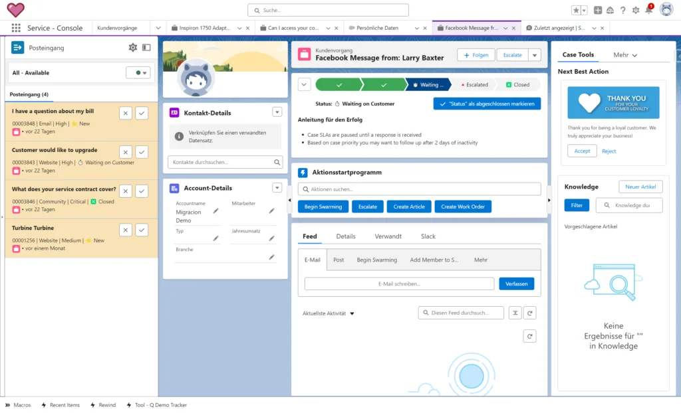This screenshot has width=681, height=413.
Task: Refresh the feed next to the search box
Action: point(529,313)
